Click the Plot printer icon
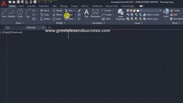This screenshot has width=183, height=103. tap(35, 2)
